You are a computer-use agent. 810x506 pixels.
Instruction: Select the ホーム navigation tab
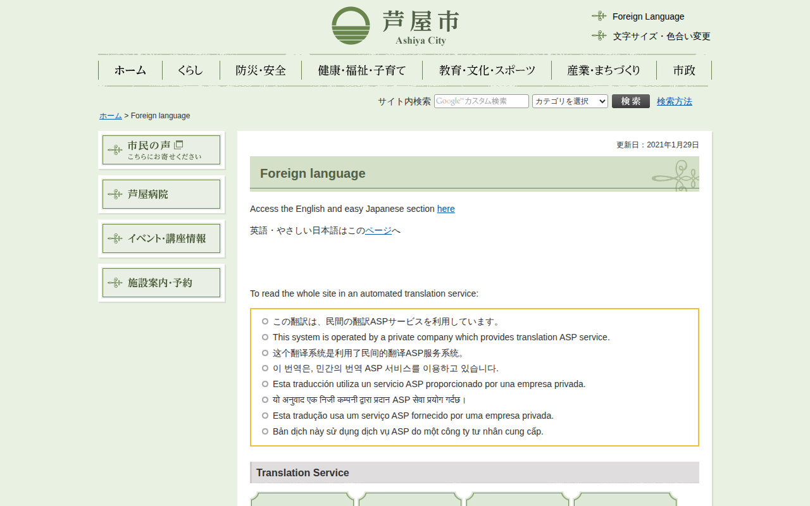click(x=130, y=70)
